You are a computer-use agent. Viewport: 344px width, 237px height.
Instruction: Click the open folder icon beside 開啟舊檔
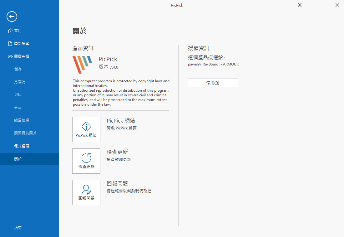coord(10,56)
